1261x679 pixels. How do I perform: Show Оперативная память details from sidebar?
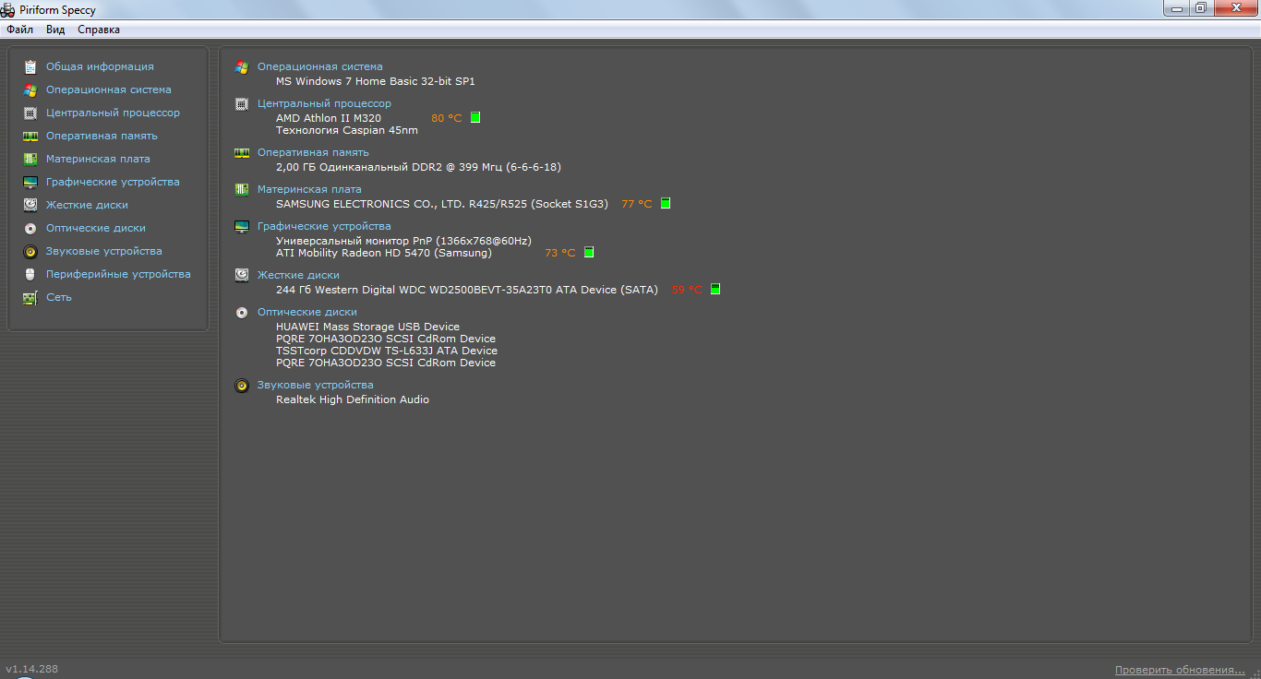102,136
